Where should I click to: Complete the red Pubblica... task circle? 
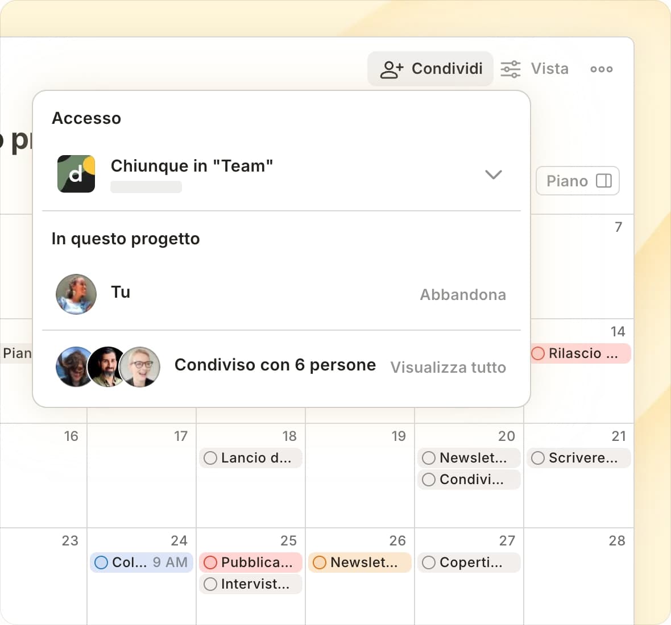pos(210,562)
